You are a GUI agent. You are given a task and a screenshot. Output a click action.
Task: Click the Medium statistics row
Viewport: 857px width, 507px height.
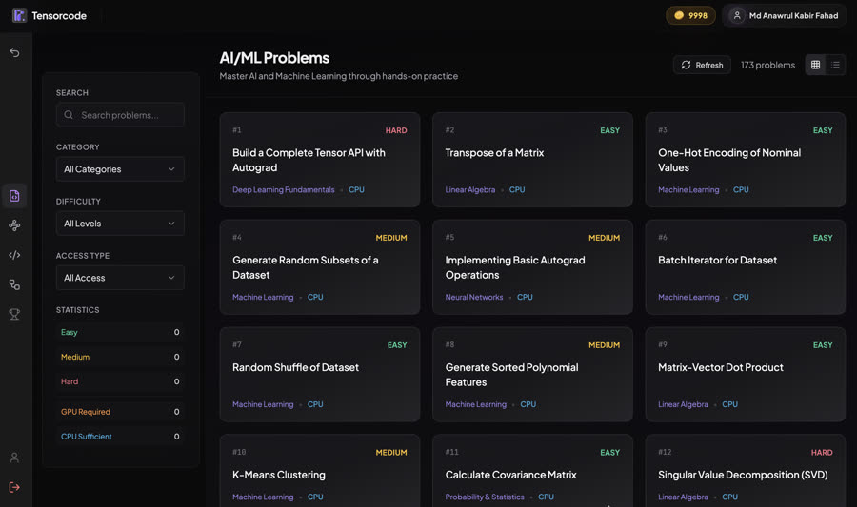coord(120,357)
